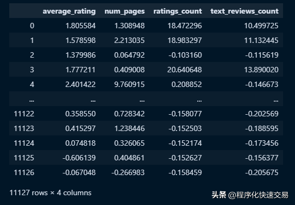
Task: Click num_pages value 0.064792
Action: pos(129,55)
